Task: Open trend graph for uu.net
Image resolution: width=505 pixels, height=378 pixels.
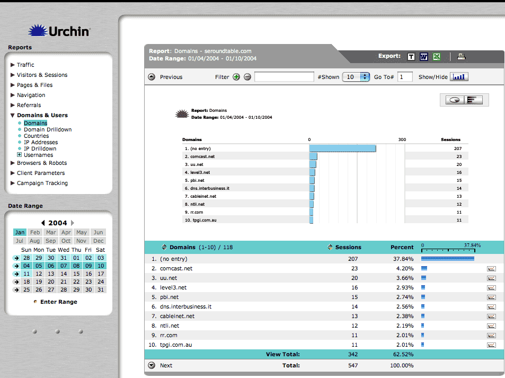Action: point(491,278)
